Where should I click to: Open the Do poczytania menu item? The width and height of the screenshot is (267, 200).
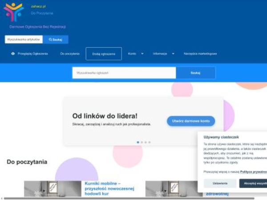pyautogui.click(x=70, y=54)
